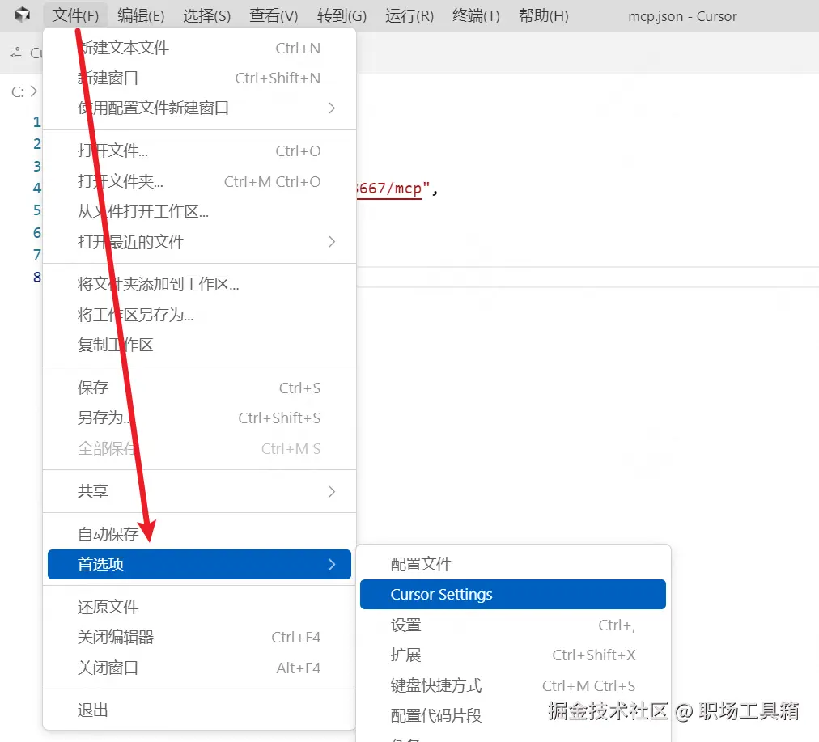The width and height of the screenshot is (819, 742).
Task: Select 关闭编辑器 menu entry
Action: (199, 637)
